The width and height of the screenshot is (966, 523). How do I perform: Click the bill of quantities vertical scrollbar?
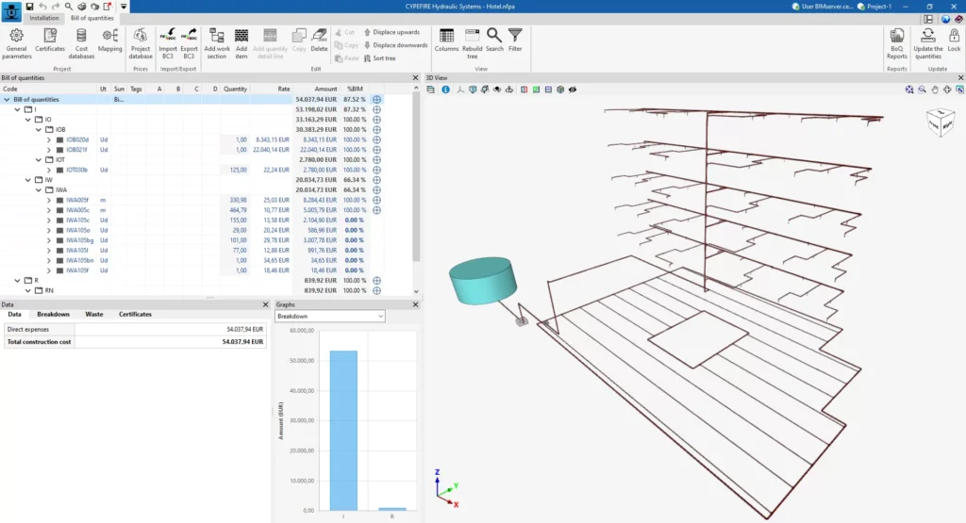[x=416, y=178]
